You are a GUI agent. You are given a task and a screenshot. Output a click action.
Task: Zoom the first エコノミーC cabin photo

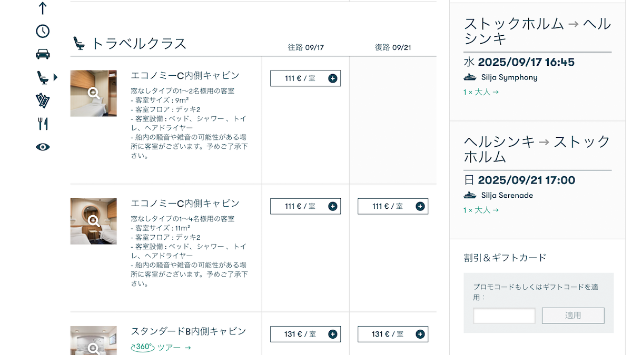(x=93, y=93)
